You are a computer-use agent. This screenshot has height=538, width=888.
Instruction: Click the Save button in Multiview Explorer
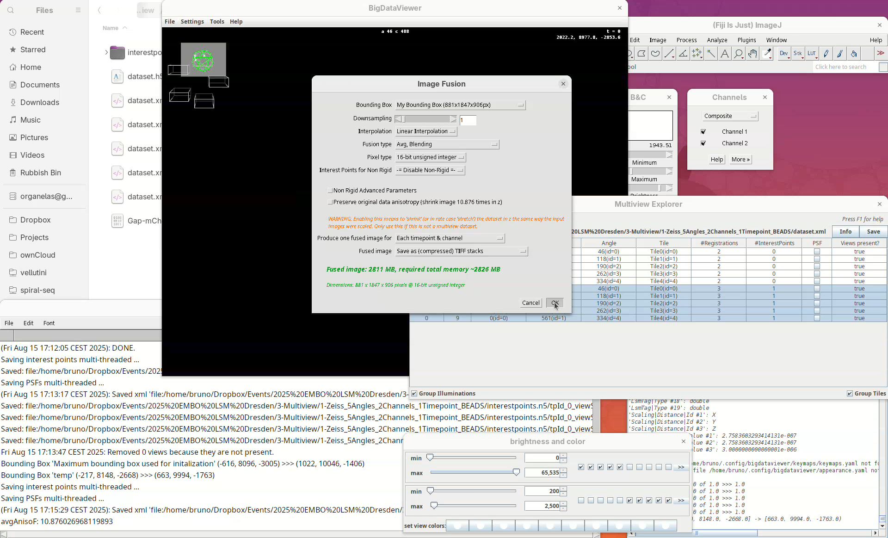tap(873, 231)
